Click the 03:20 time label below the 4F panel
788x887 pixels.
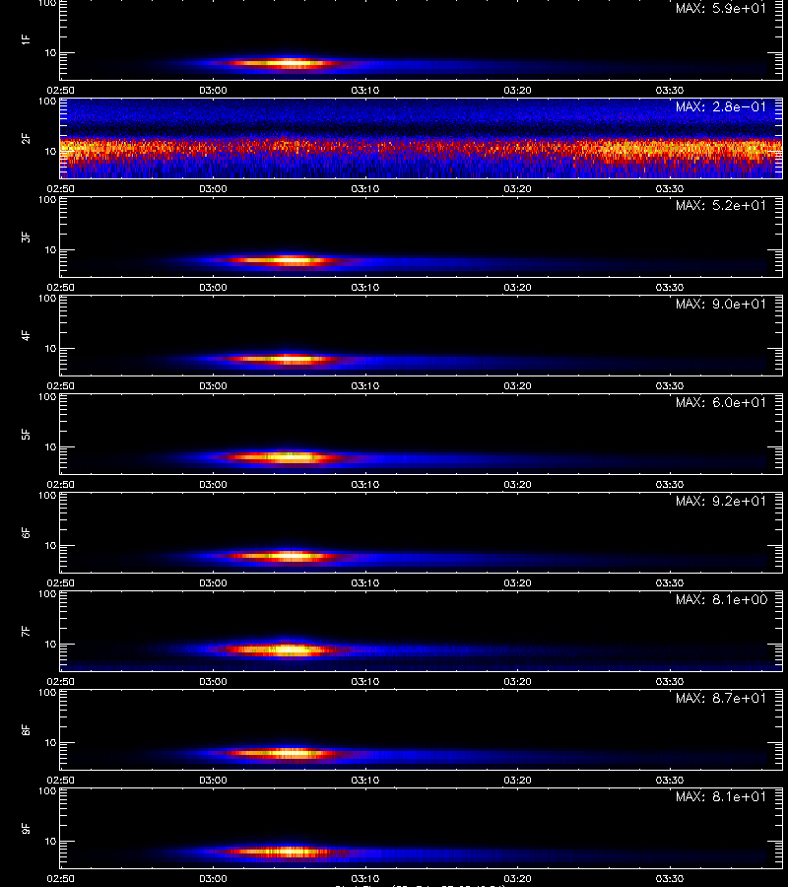pos(518,385)
